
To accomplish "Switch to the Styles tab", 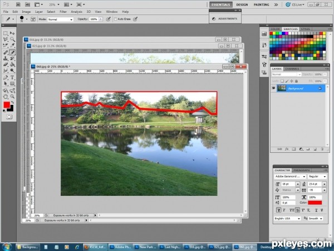I will click(x=305, y=29).
